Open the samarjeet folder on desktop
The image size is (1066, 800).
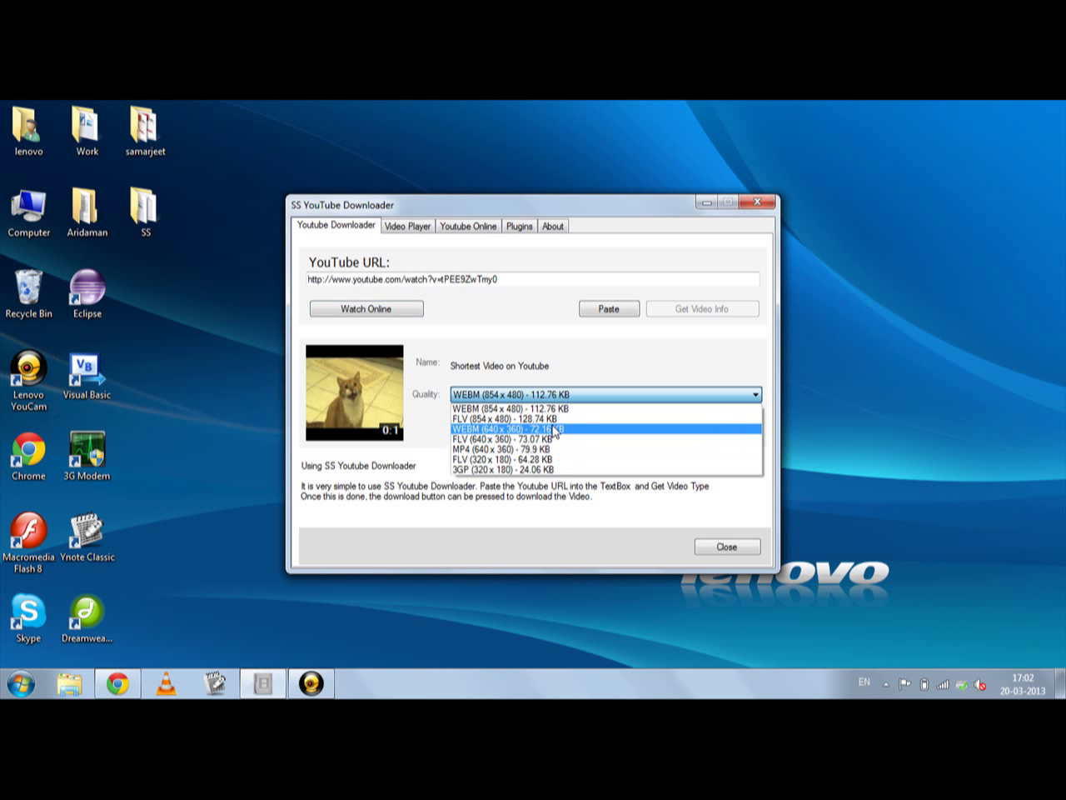pos(145,132)
